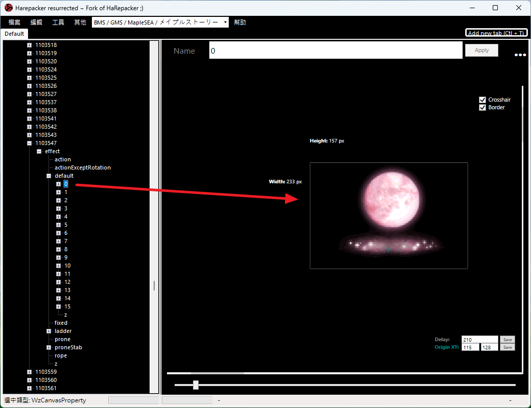Click the Origin X input field
Viewport: 531px width, 408px height.
click(x=470, y=347)
